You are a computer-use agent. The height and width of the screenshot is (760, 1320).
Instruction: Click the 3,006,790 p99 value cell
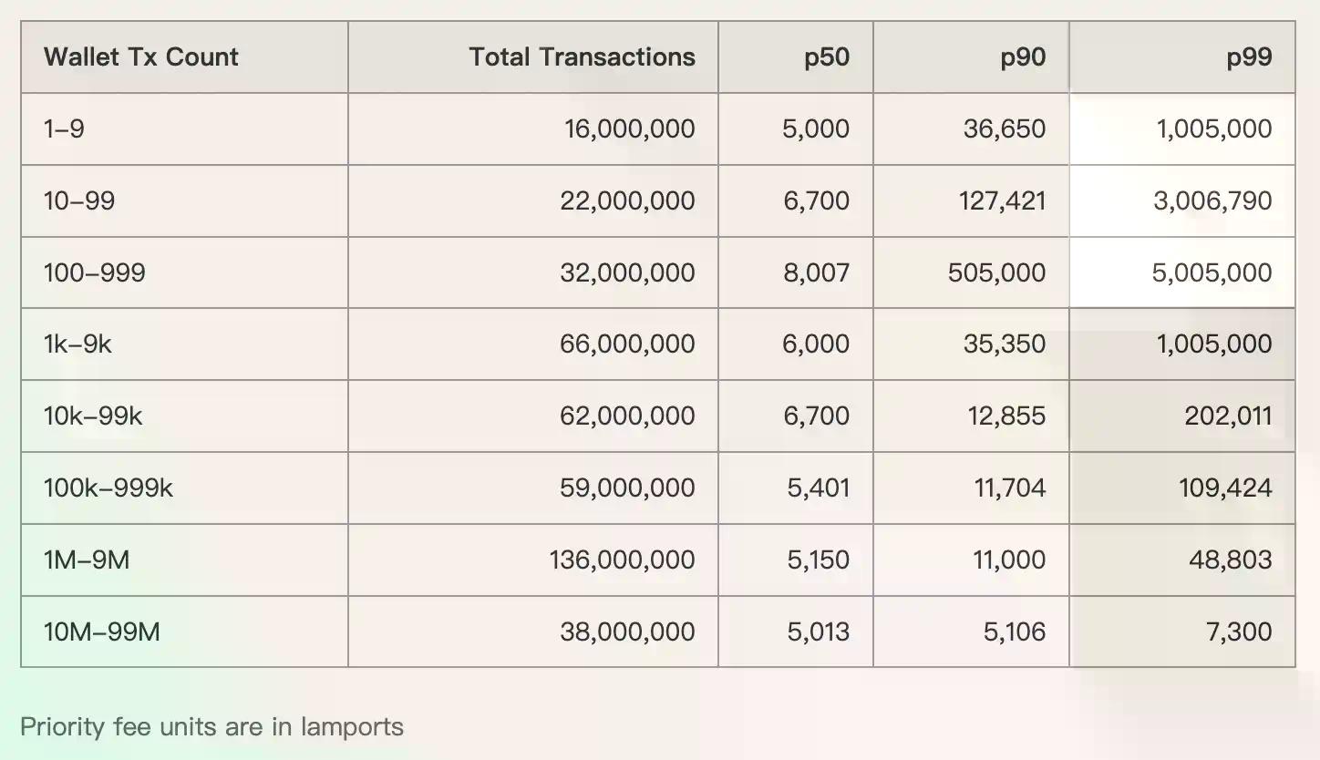click(x=1212, y=200)
